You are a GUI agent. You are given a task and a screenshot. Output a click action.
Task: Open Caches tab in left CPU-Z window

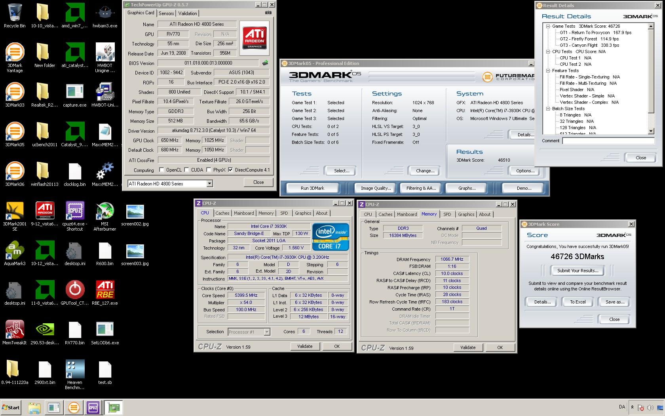[222, 213]
